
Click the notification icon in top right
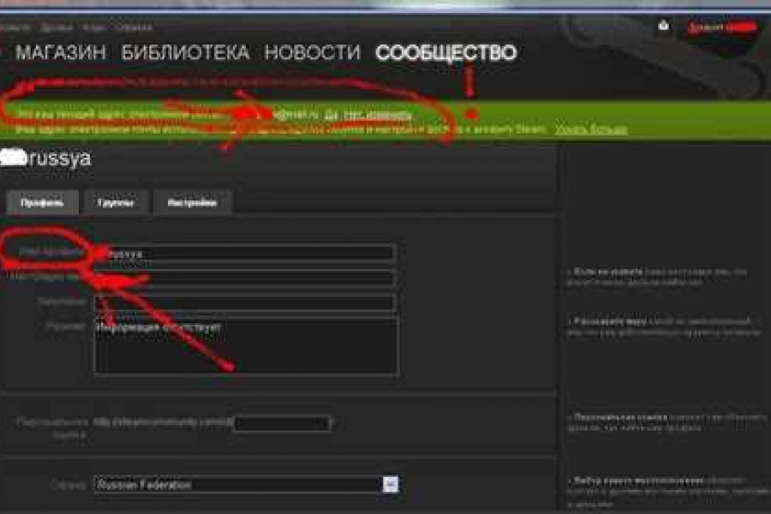coord(663,27)
